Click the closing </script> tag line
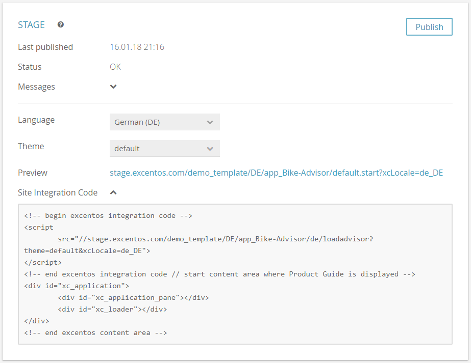This screenshot has width=471, height=363. pos(43,262)
